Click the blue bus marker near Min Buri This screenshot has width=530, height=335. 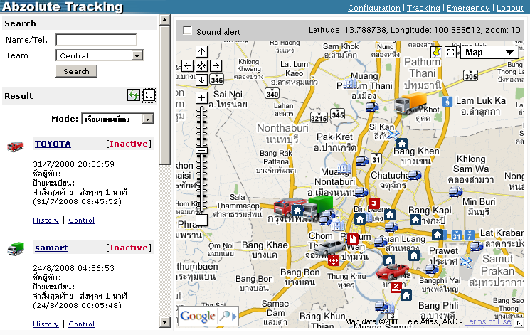coord(455,192)
